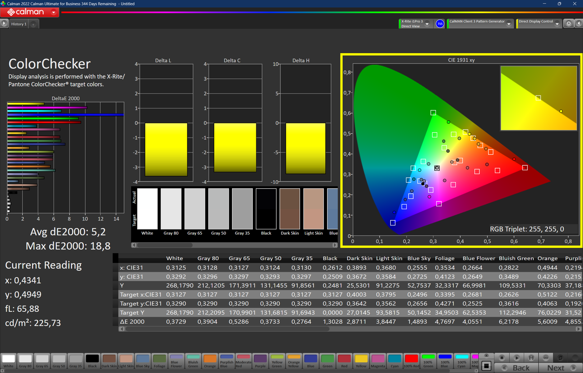Screen dimensions: 583x373
Task: Click the stop measurement button
Action: pyautogui.click(x=502, y=358)
